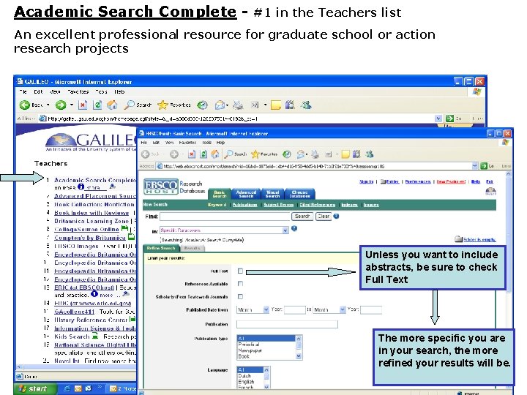Click Publication Type list scrollbar down arrow
The width and height of the screenshot is (527, 395).
[x=299, y=356]
